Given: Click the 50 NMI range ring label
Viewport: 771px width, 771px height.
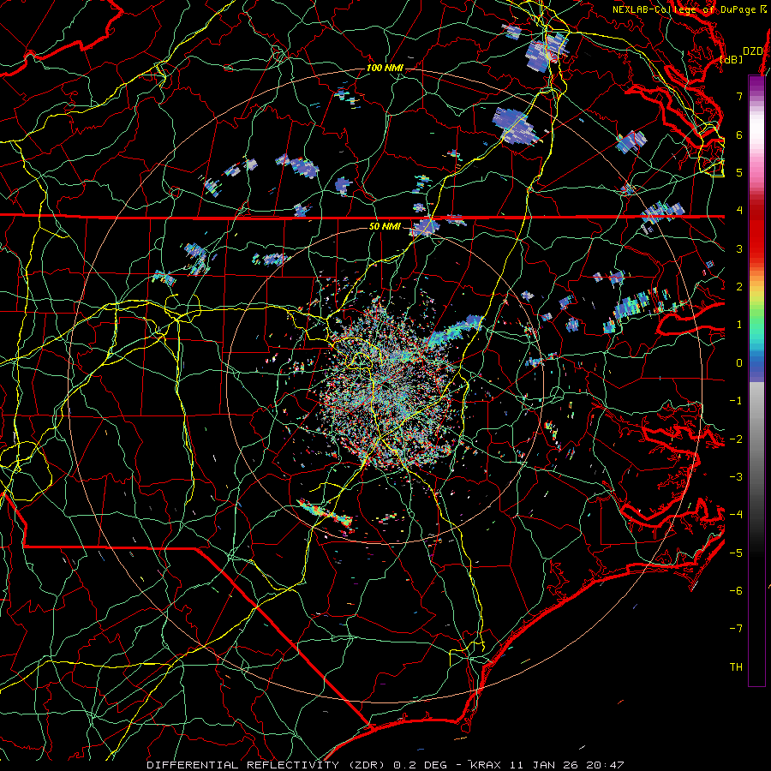Looking at the screenshot, I should pyautogui.click(x=385, y=226).
